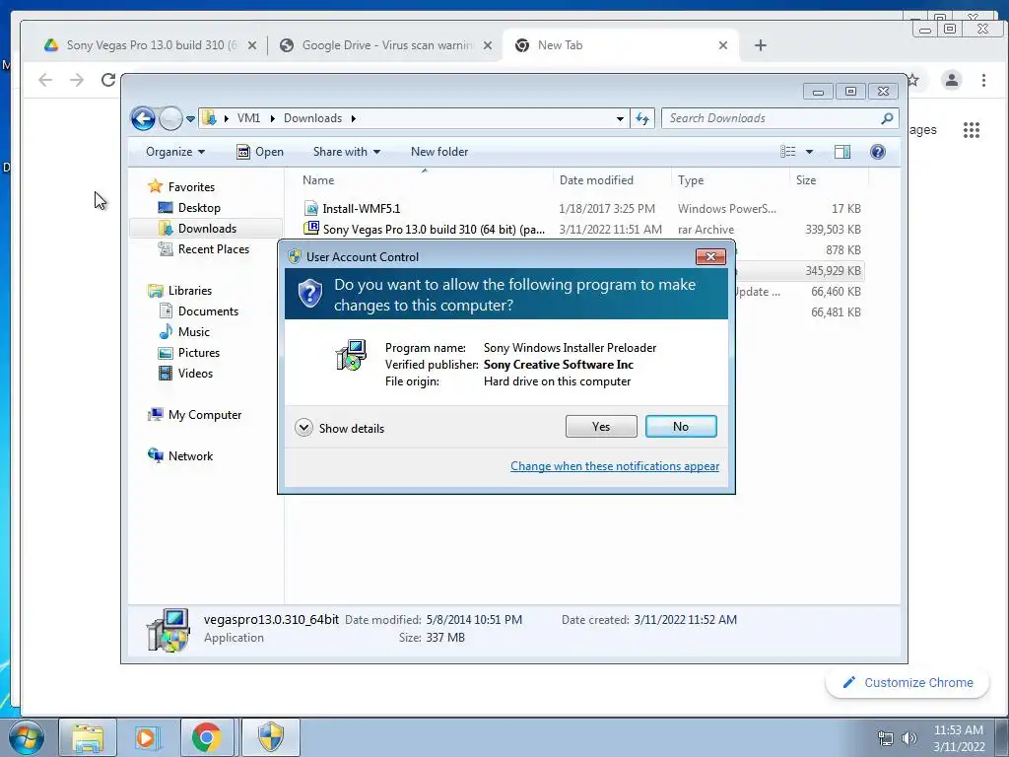This screenshot has height=757, width=1009.
Task: Open Windows Media Player taskbar icon
Action: pyautogui.click(x=146, y=737)
